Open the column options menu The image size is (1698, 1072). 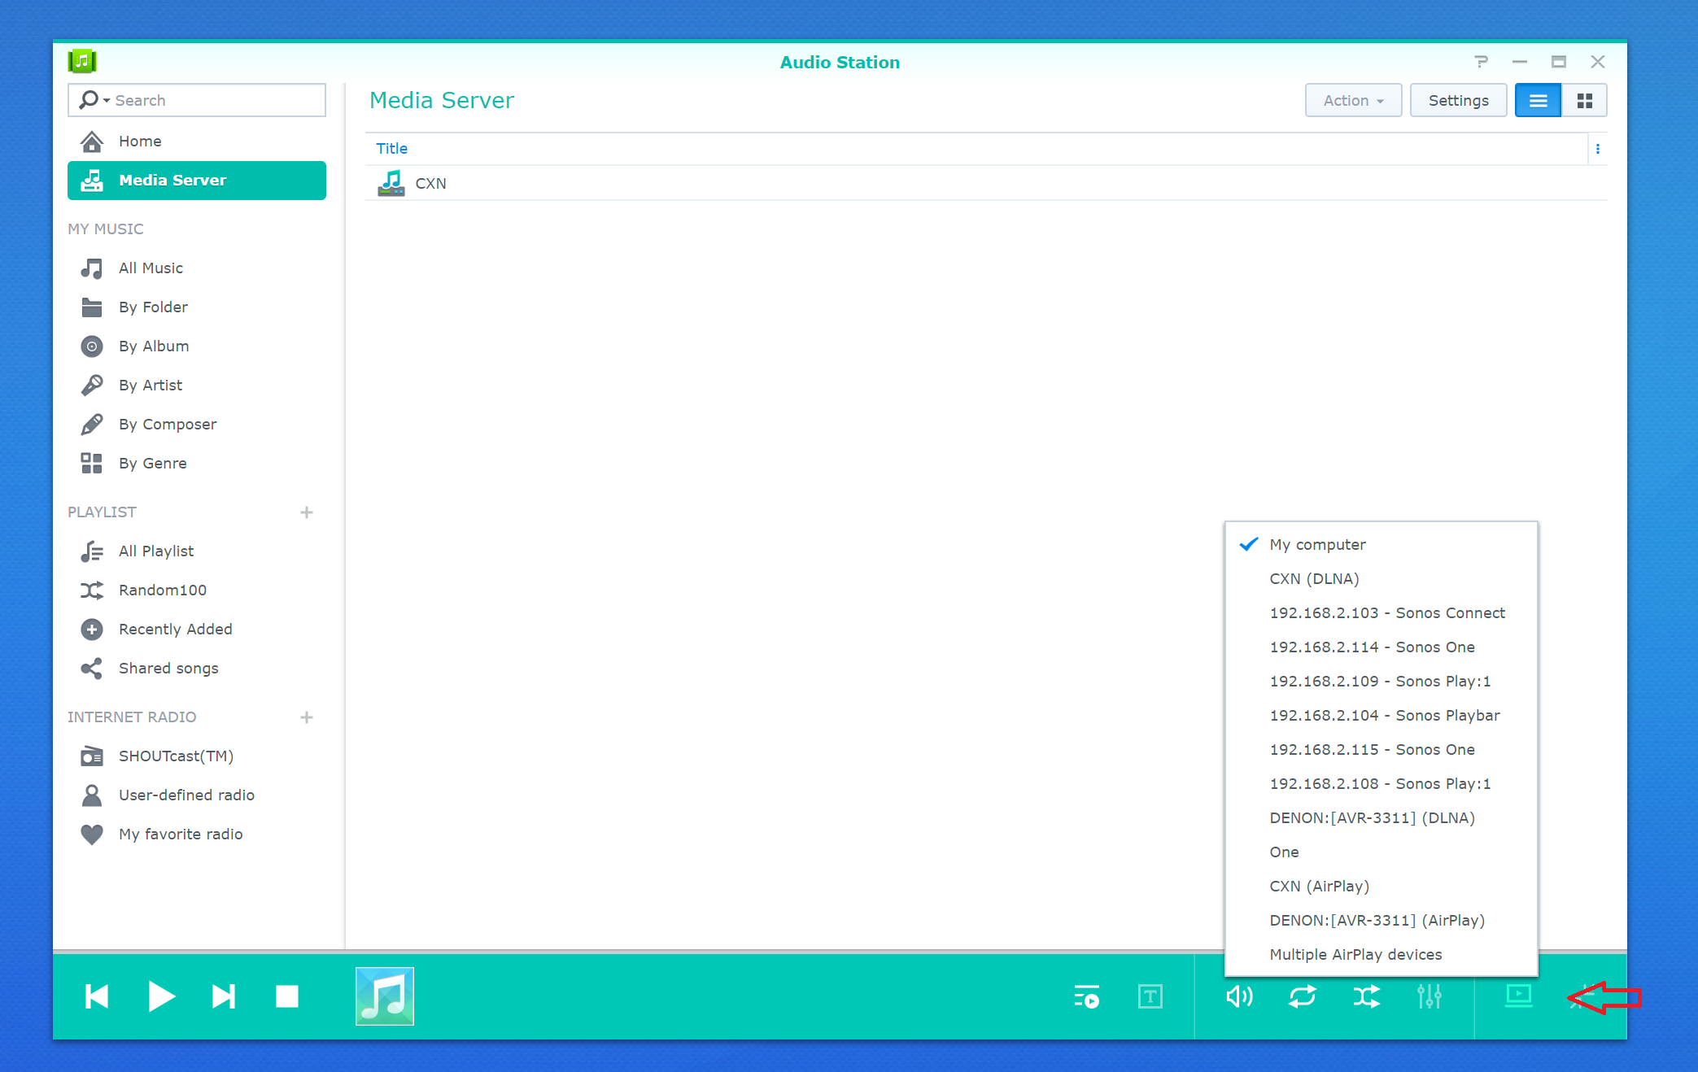coord(1598,149)
